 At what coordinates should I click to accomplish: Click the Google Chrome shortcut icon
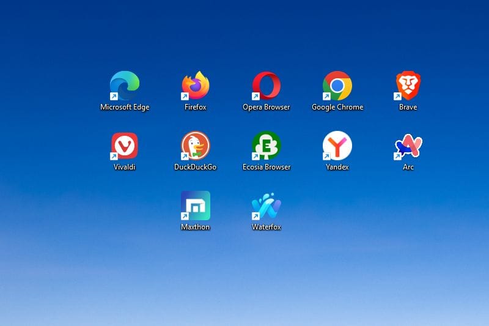pyautogui.click(x=337, y=86)
